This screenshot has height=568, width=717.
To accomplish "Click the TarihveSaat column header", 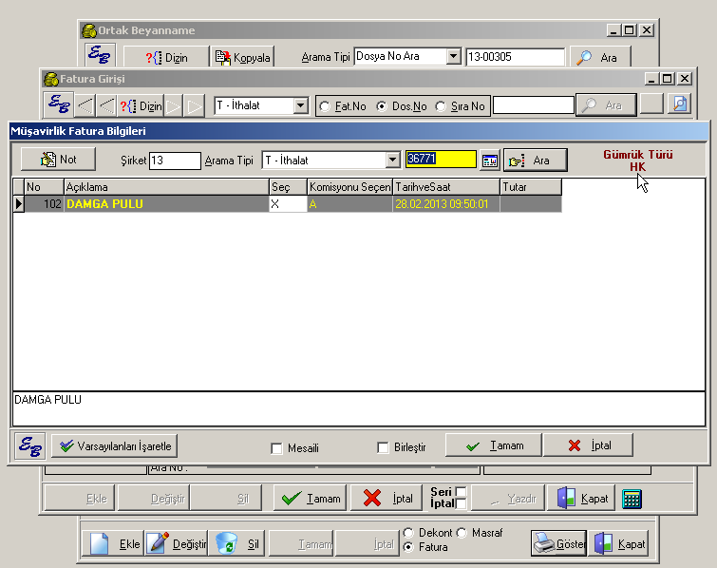I will pyautogui.click(x=445, y=187).
